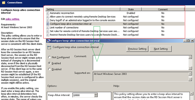Click Supported on box scroll up arrow
The image size is (195, 100).
pos(190,74)
